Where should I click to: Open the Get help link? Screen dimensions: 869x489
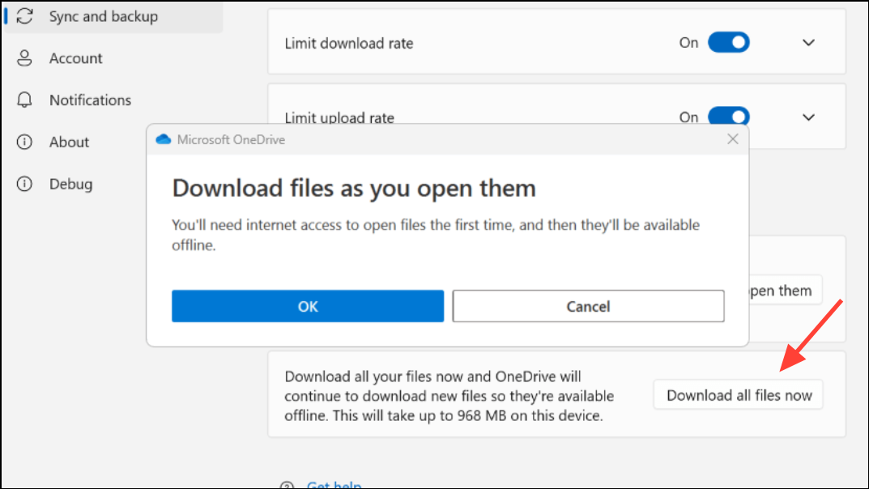click(334, 485)
